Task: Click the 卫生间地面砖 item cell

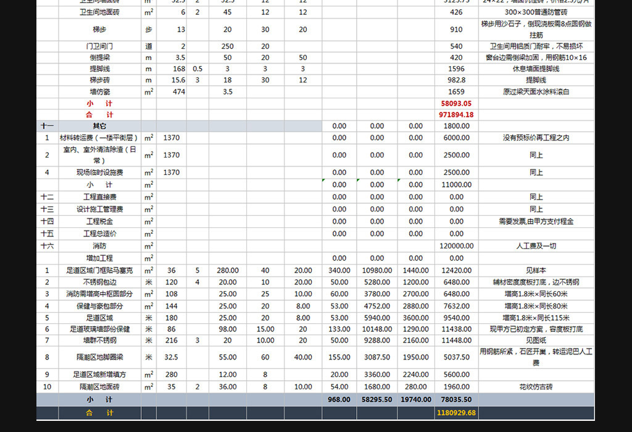Action: [99, 12]
